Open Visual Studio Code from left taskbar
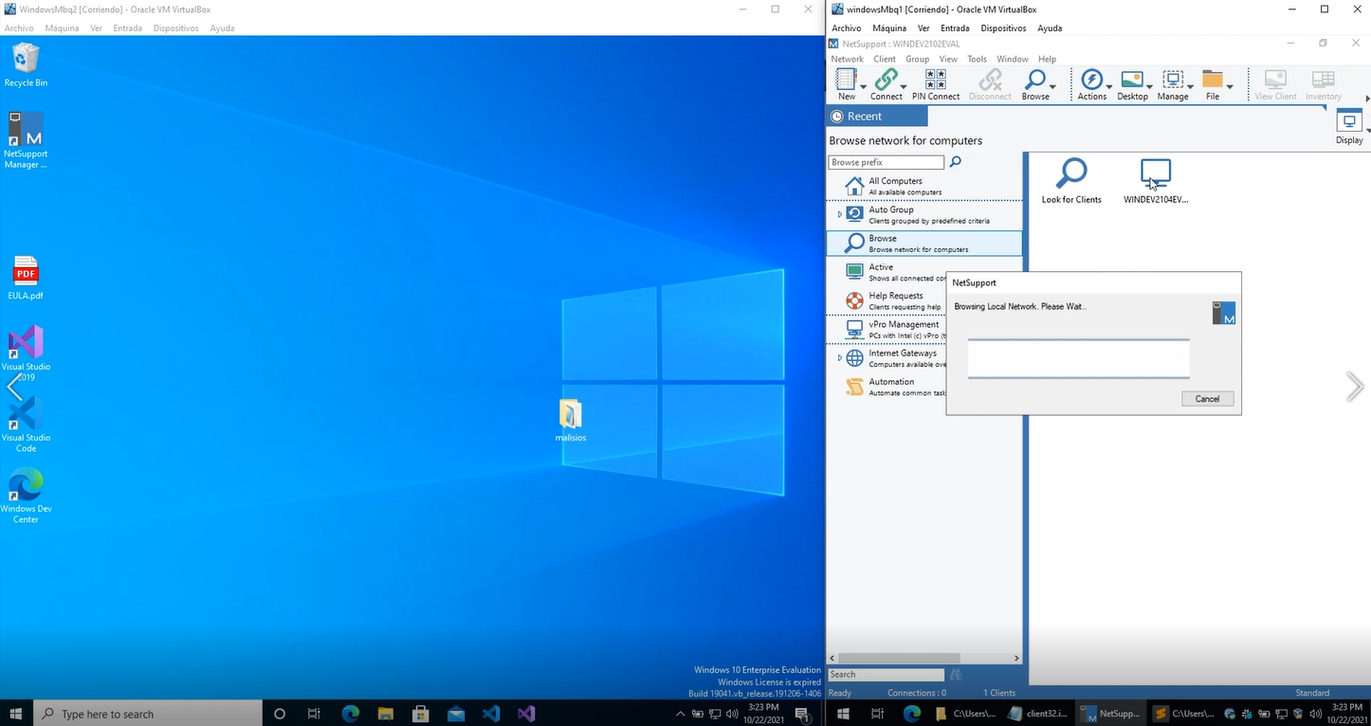 [490, 714]
